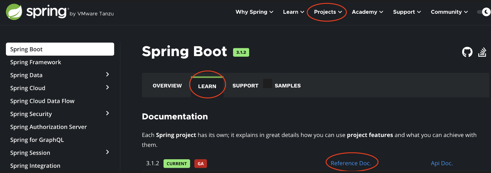This screenshot has height=173, width=491.
Task: Toggle the dark mode switch
Action: coord(483,12)
